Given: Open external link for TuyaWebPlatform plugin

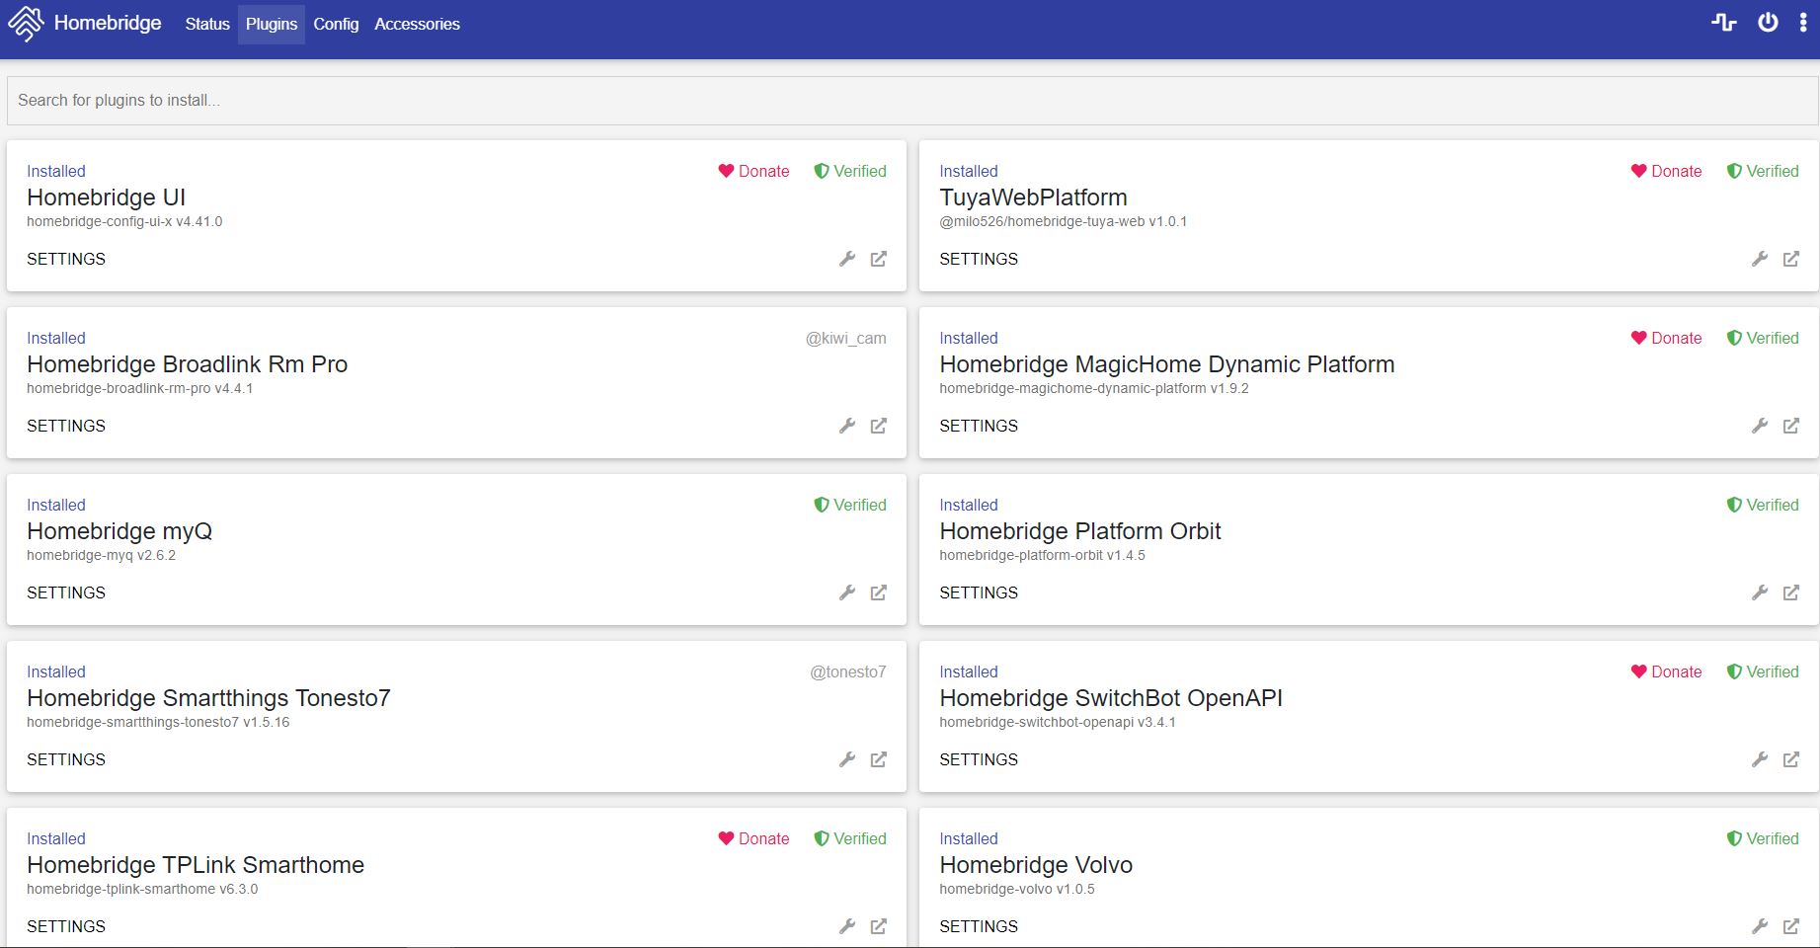Looking at the screenshot, I should click(1791, 259).
